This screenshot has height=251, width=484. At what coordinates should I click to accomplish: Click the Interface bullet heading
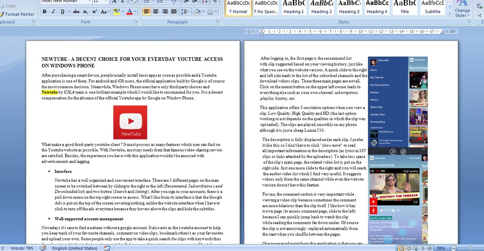[63, 171]
